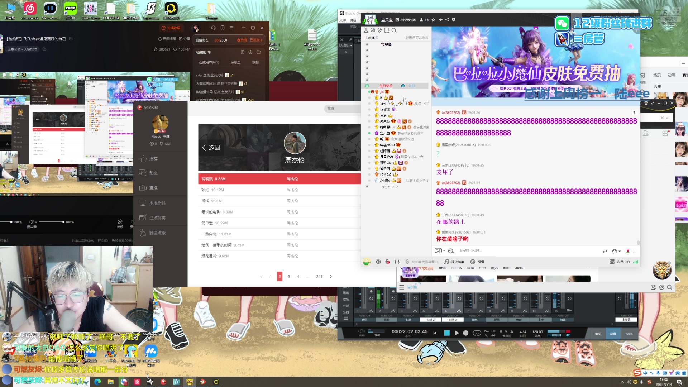
Task: Open the audio mixer sliders icon
Action: (x=397, y=262)
